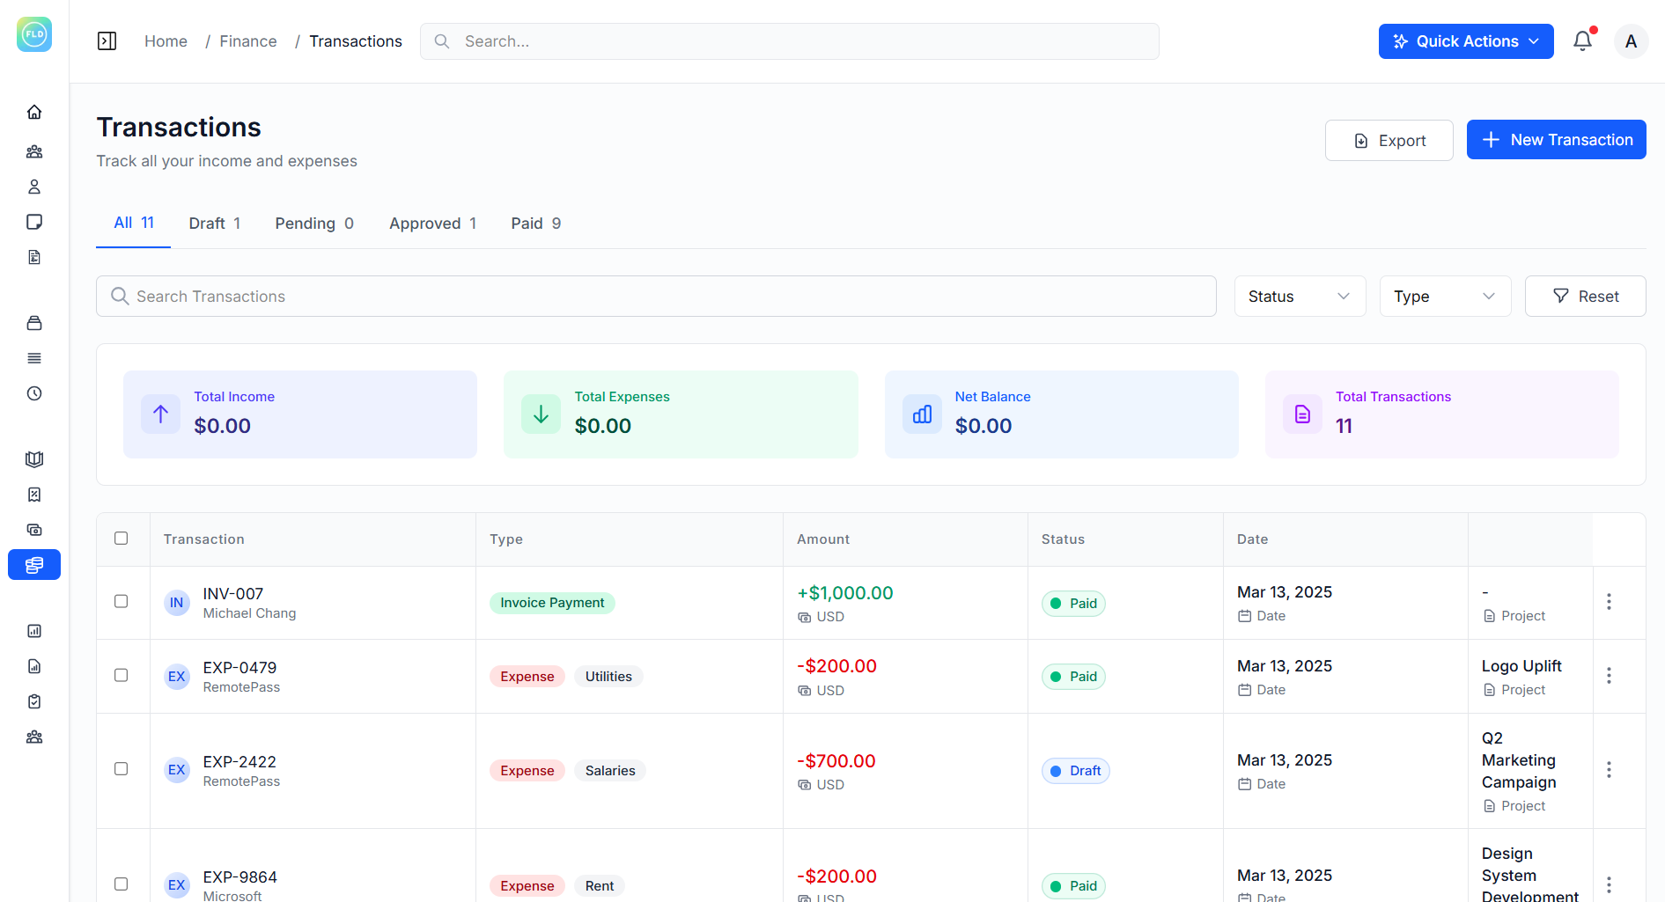Viewport: 1665px width, 902px height.
Task: Reset the transaction filters
Action: [1586, 297]
